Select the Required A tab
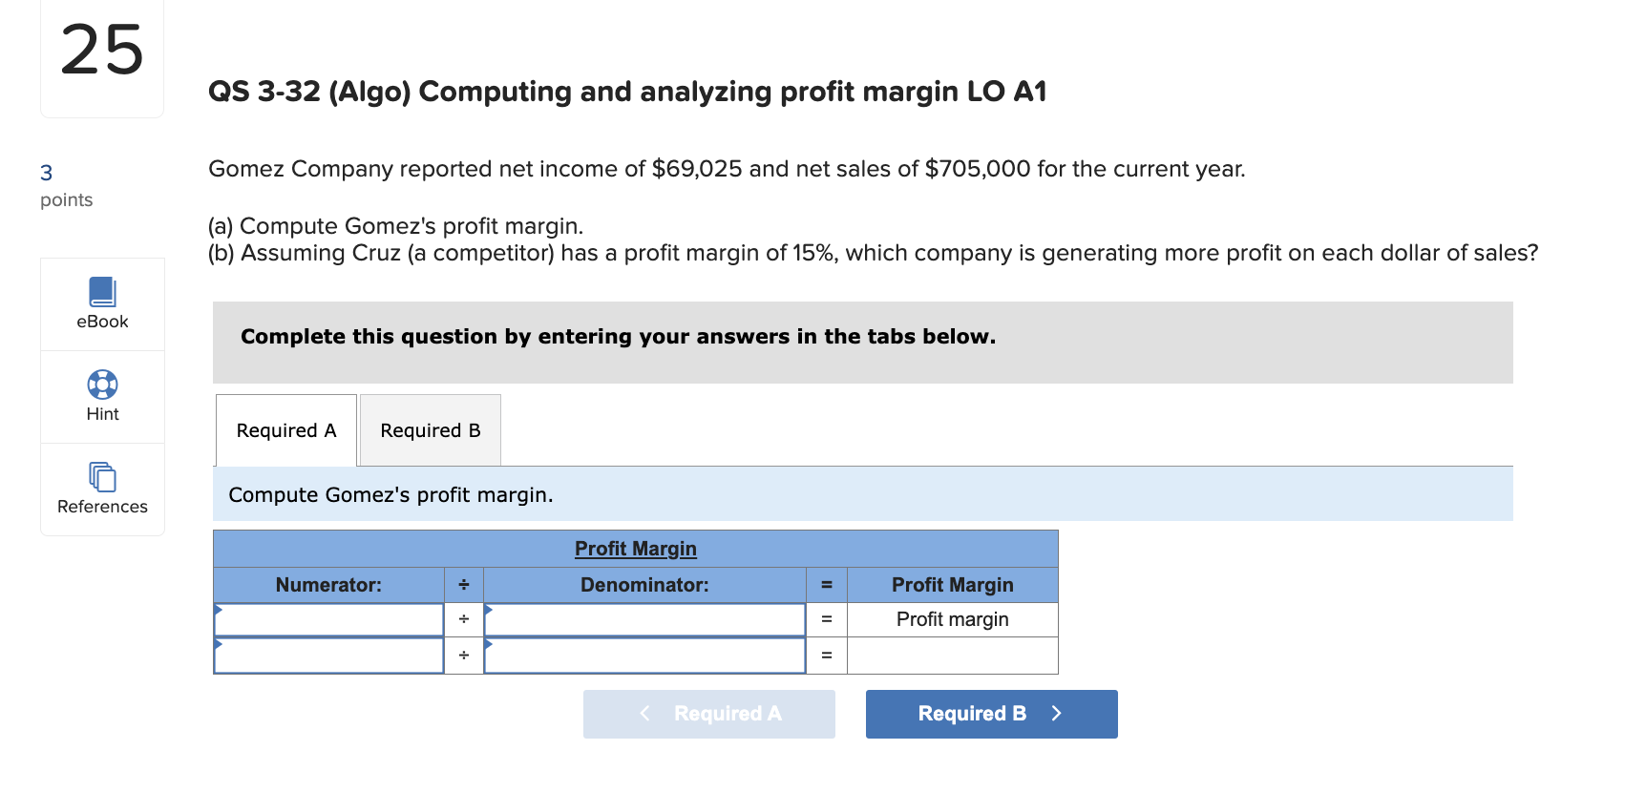Viewport: 1646px width, 792px height. click(x=285, y=429)
